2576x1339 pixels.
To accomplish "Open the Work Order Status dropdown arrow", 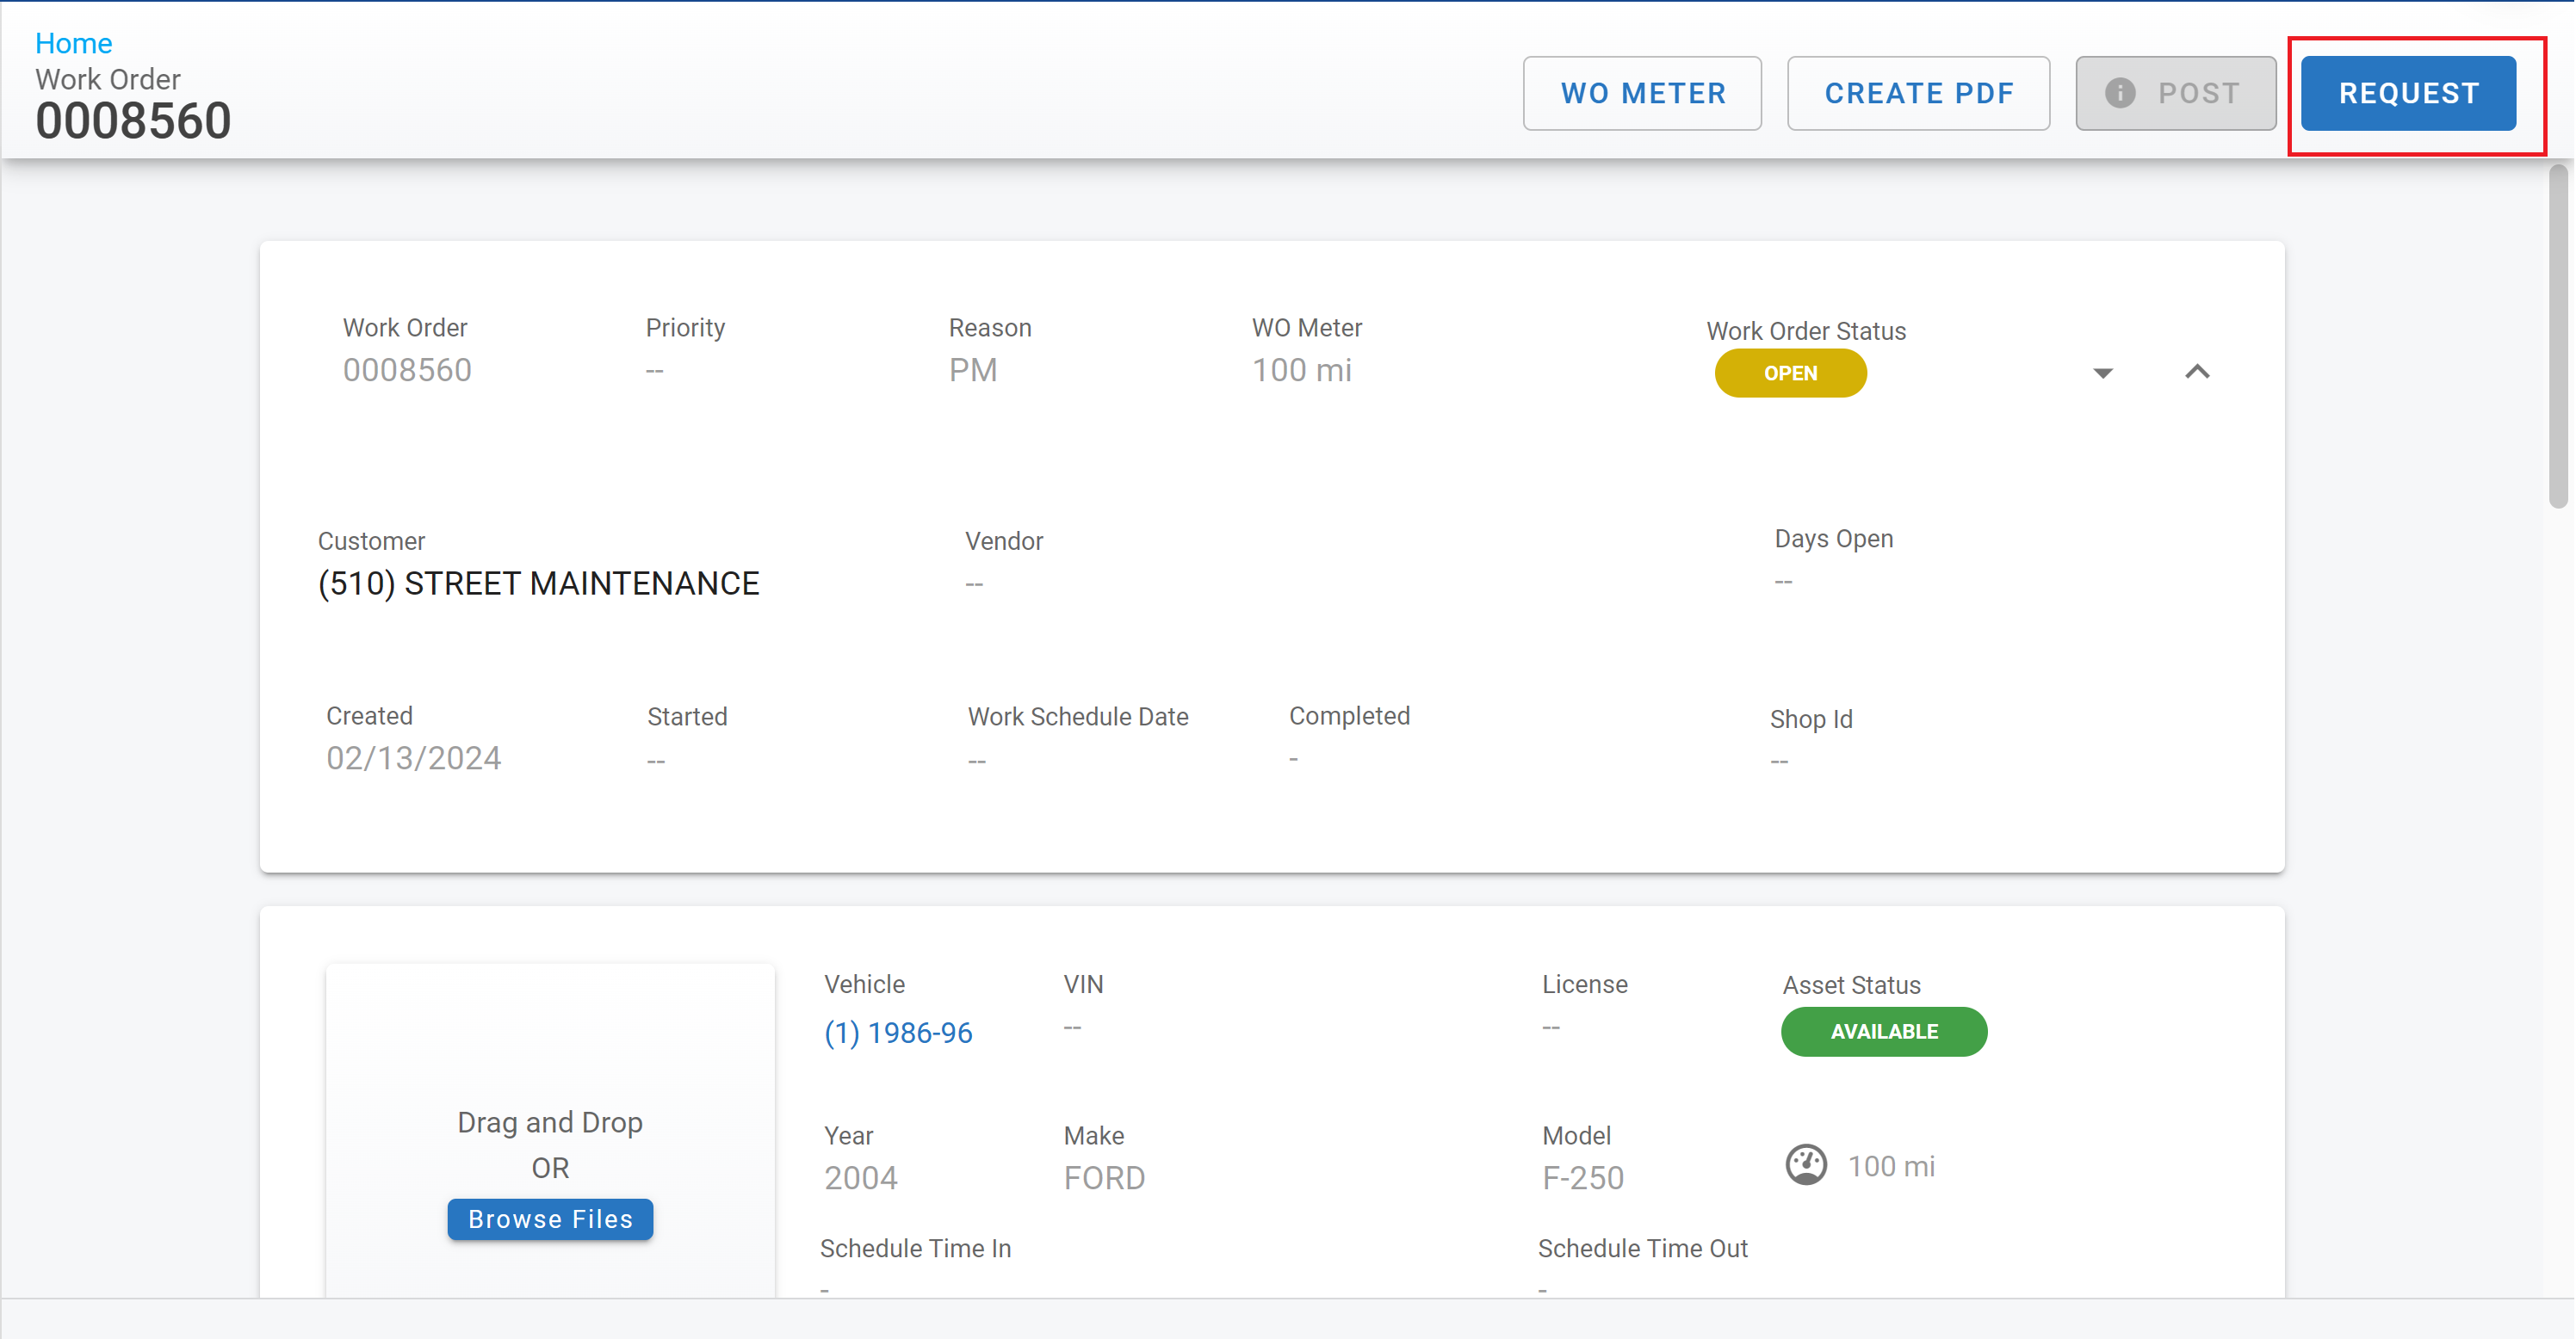I will (2103, 373).
